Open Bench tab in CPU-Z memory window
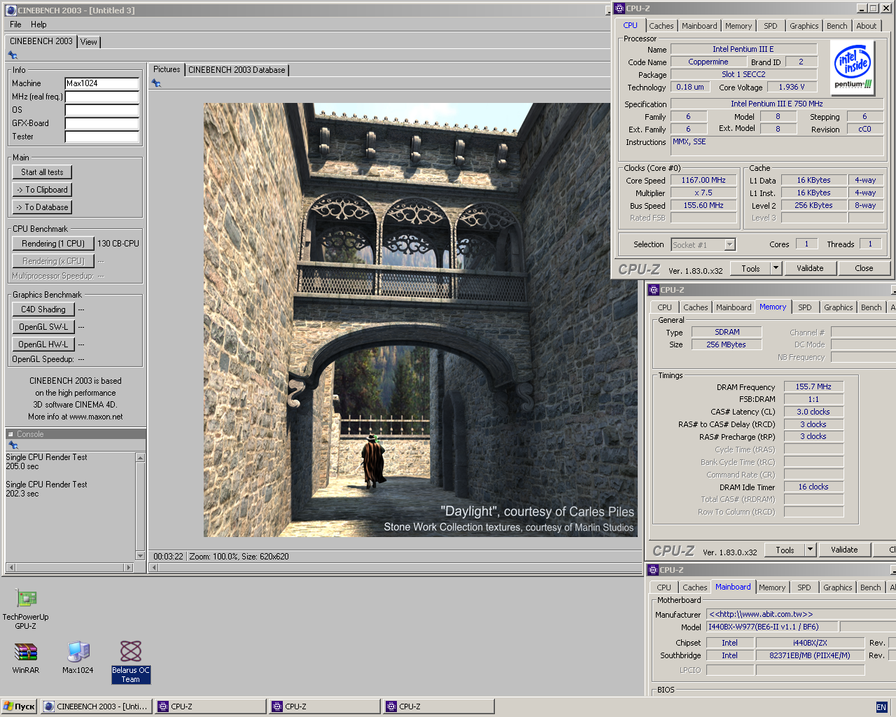The image size is (896, 717). [871, 307]
